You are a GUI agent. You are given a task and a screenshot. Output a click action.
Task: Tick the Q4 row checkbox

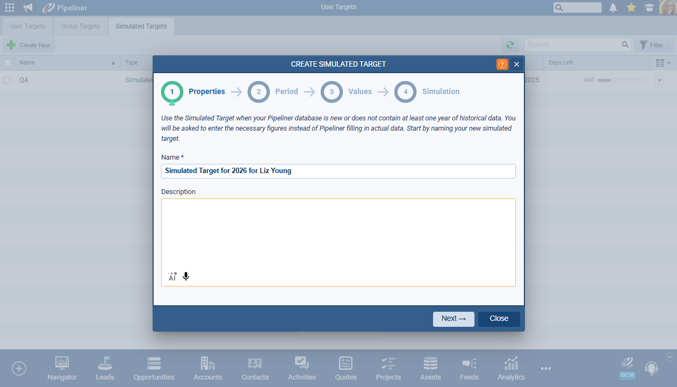coord(8,80)
